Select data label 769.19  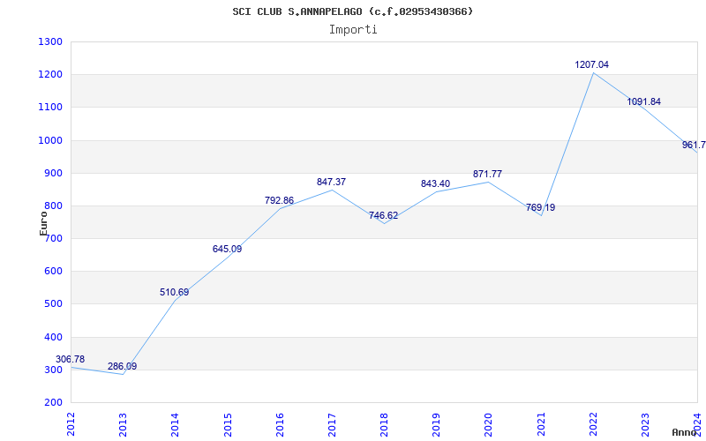(x=540, y=208)
